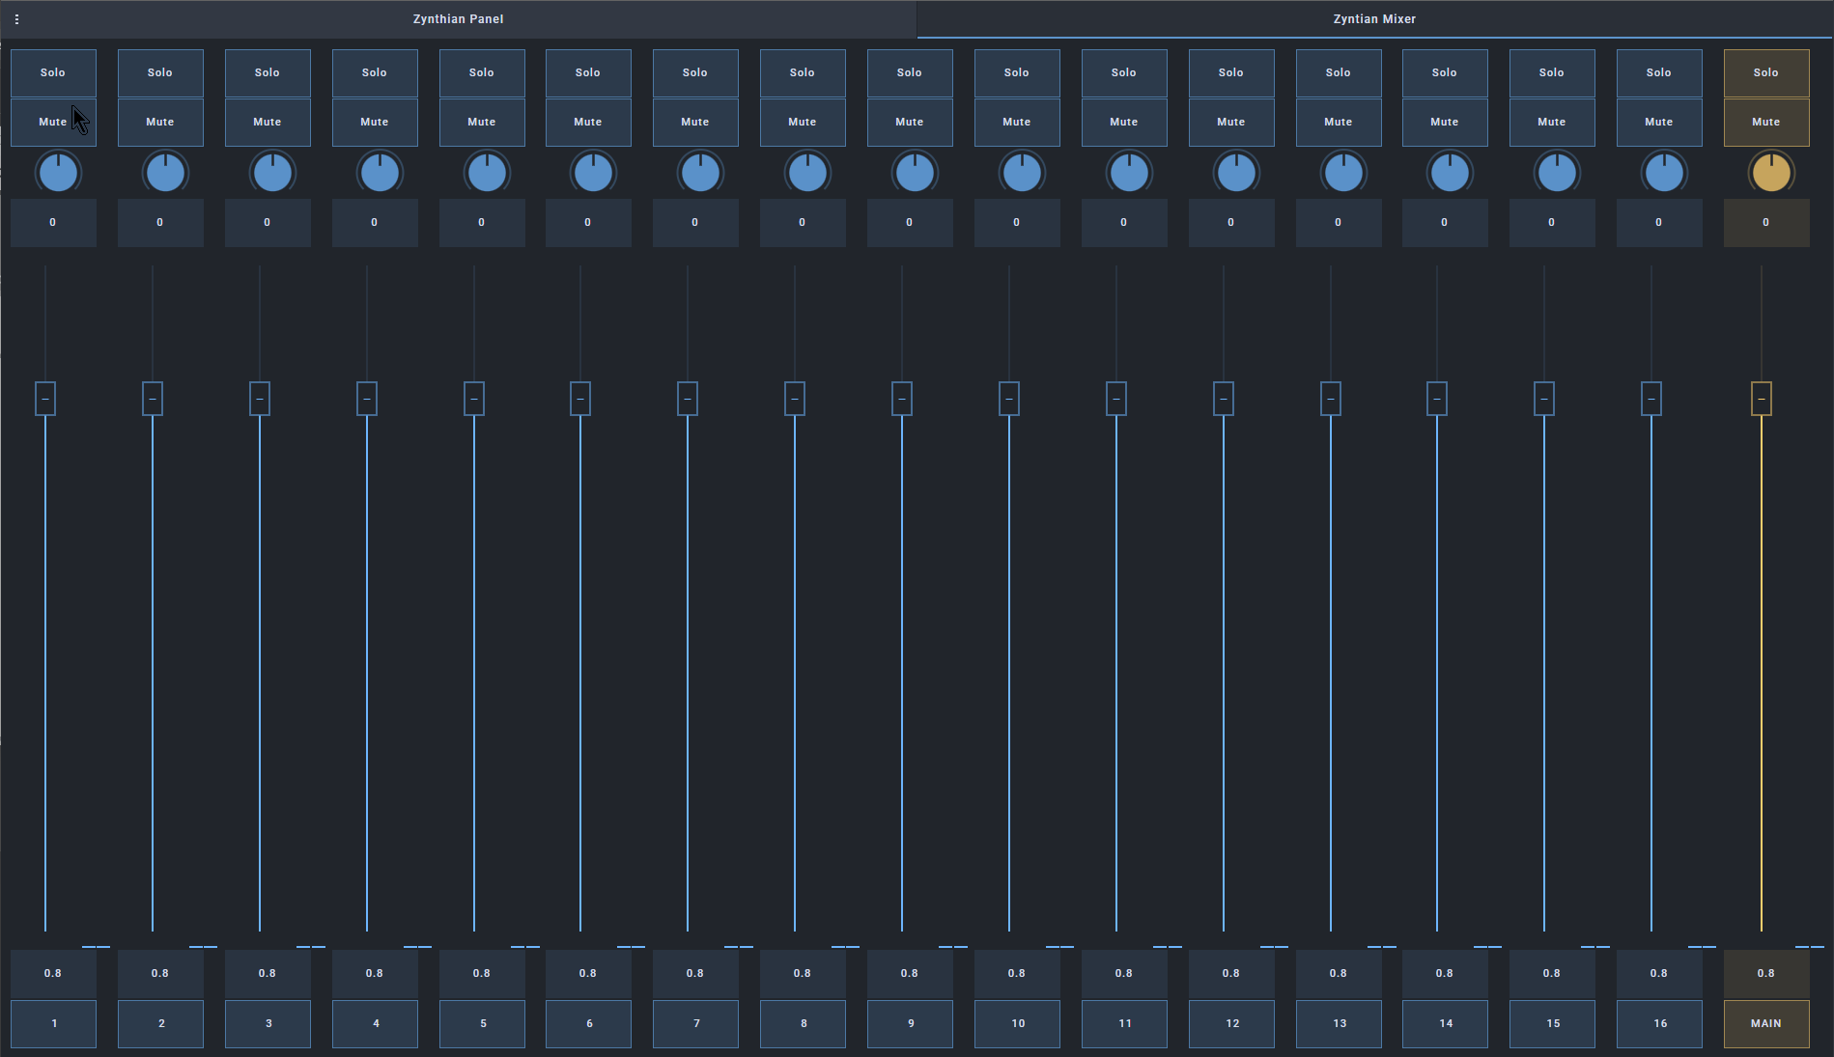Click the pan value field of channel 1
The width and height of the screenshot is (1834, 1057).
pos(53,223)
